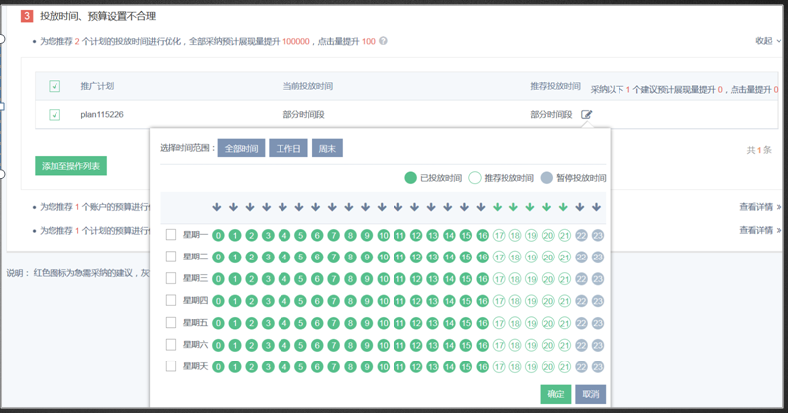Image resolution: width=788 pixels, height=413 pixels.
Task: Expand 查看详情 for the account budget recommendation
Action: tap(759, 208)
